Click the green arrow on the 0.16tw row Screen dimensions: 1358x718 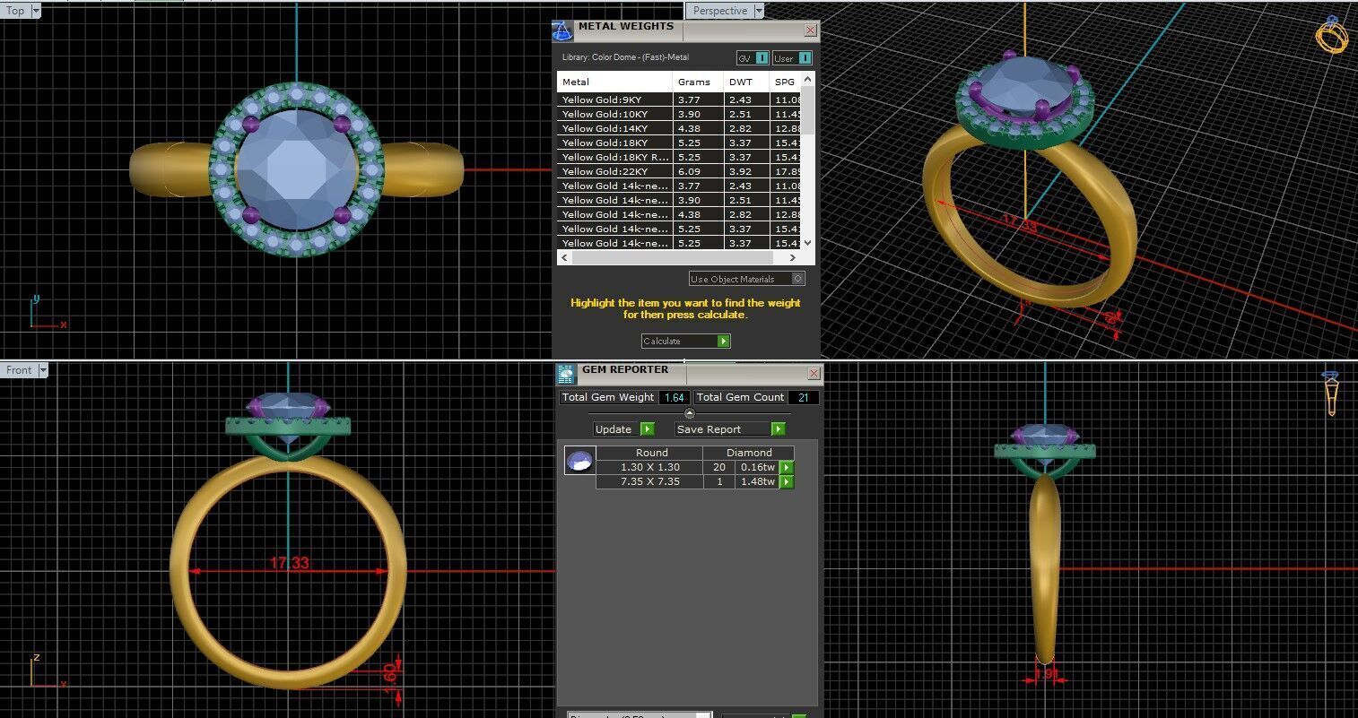tap(787, 468)
